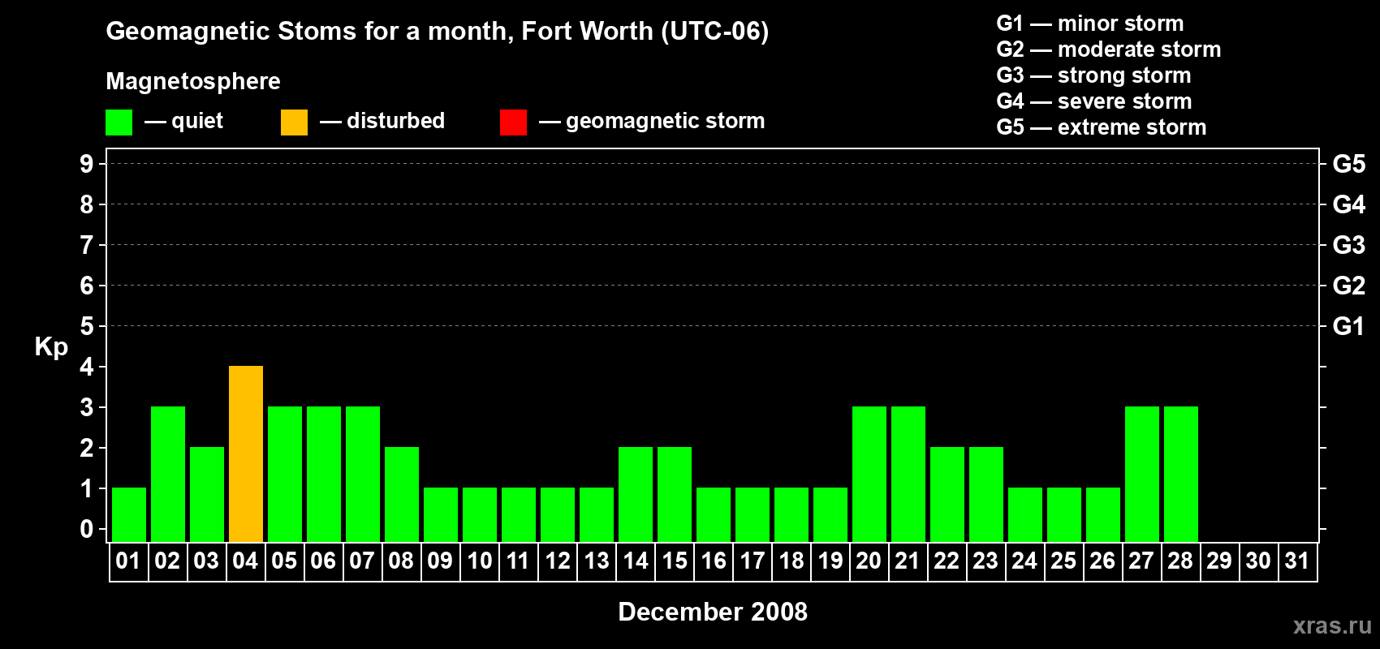Click the Magnetosphere heading
Screen dimensions: 1380x649
point(193,82)
